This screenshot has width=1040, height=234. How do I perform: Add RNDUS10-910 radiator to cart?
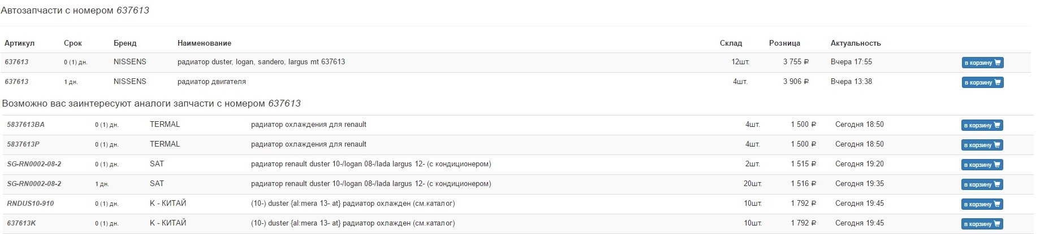pyautogui.click(x=982, y=204)
